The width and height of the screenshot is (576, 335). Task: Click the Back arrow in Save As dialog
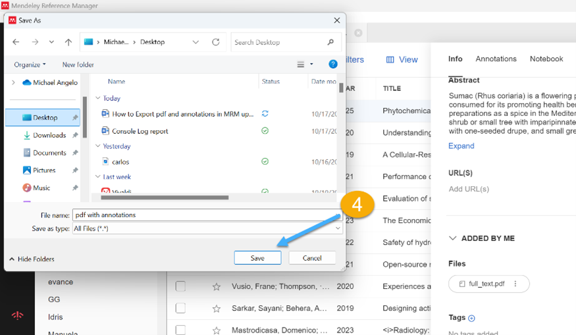[16, 42]
